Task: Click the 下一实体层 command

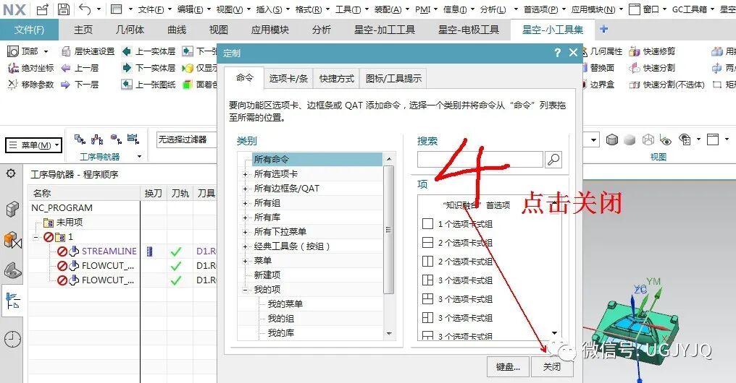Action: pyautogui.click(x=149, y=68)
